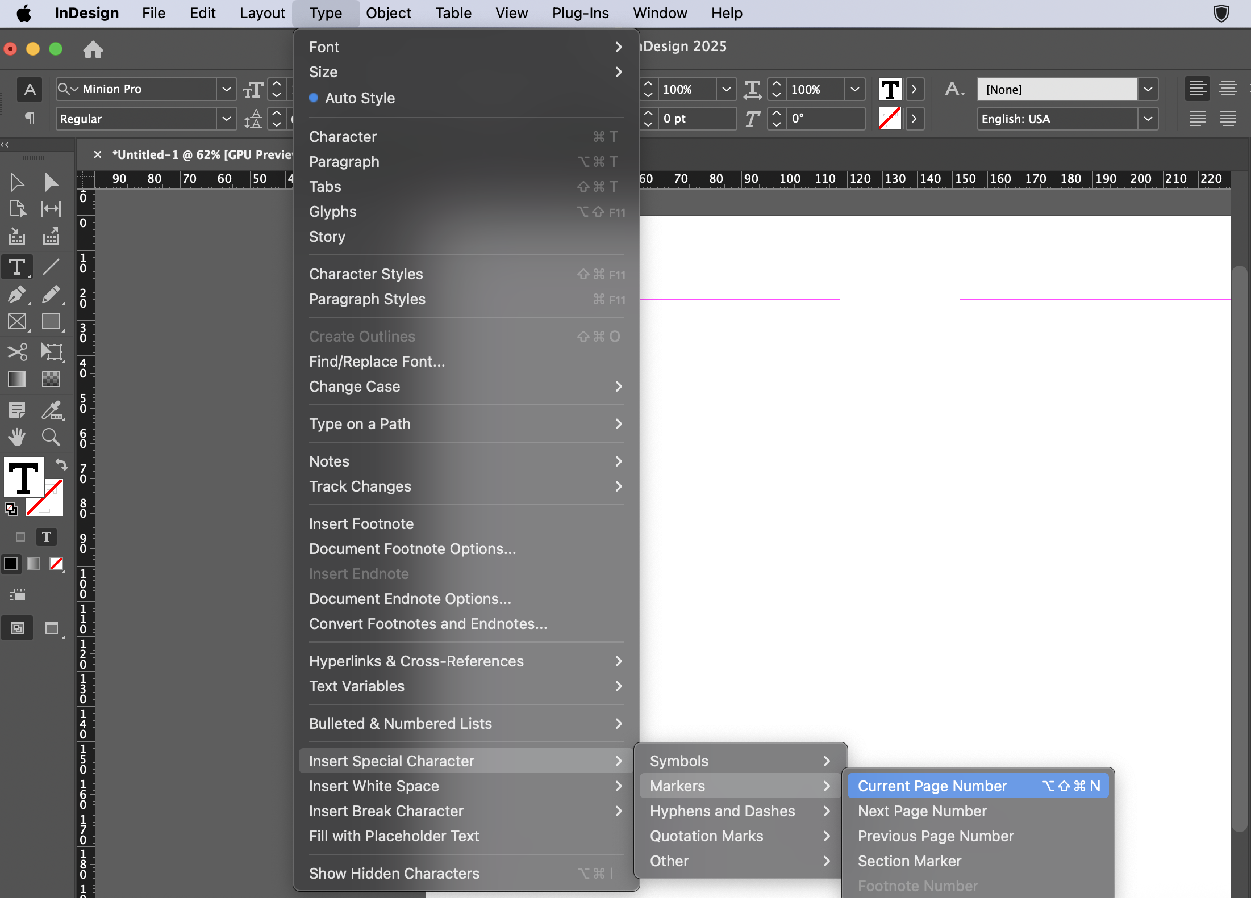1251x898 pixels.
Task: Select the Pencil tool
Action: 51,295
